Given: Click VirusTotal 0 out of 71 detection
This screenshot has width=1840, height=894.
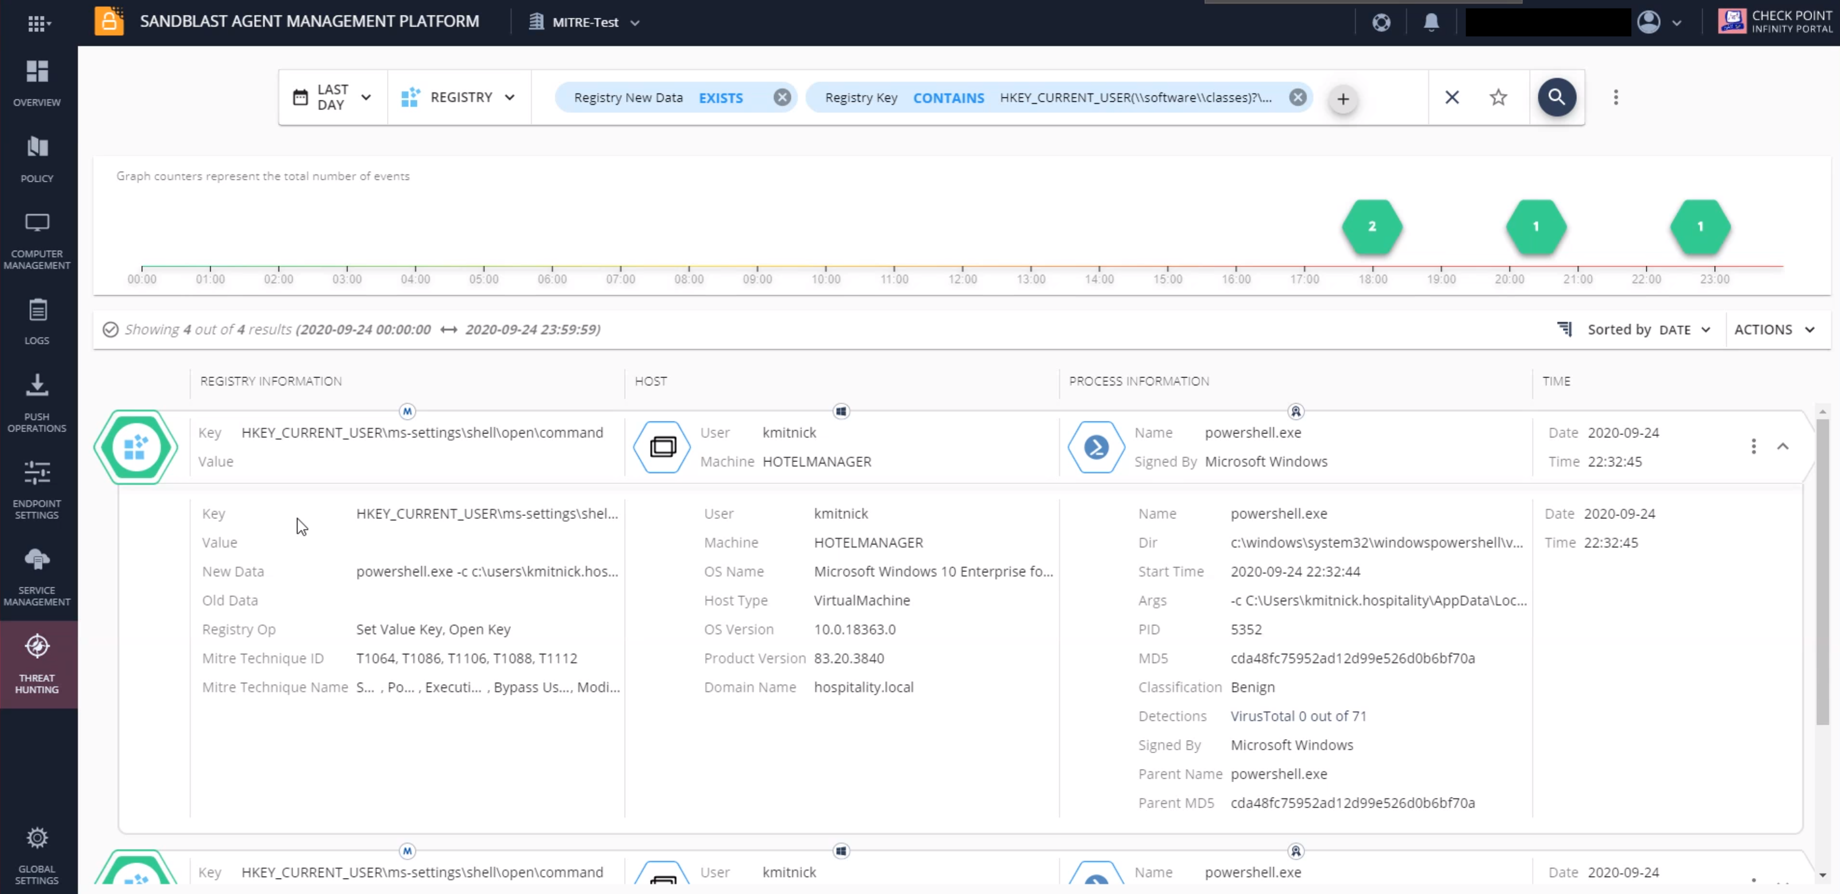Looking at the screenshot, I should pyautogui.click(x=1298, y=716).
